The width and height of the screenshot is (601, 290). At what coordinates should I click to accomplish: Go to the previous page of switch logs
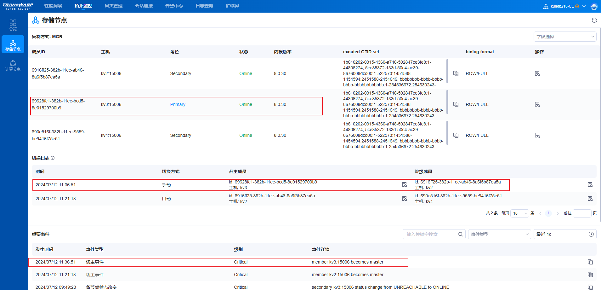tap(540, 213)
